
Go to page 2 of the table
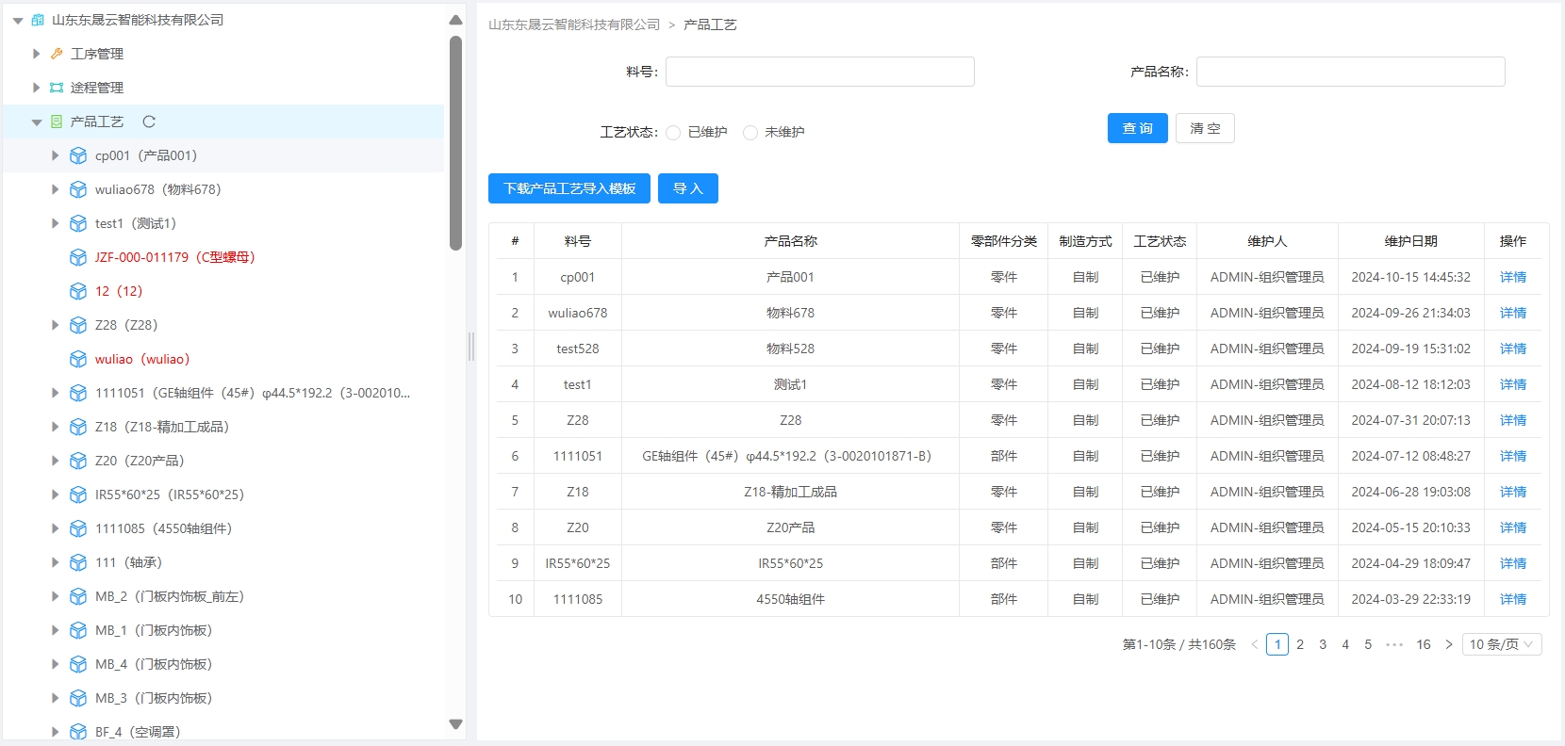(x=1300, y=644)
